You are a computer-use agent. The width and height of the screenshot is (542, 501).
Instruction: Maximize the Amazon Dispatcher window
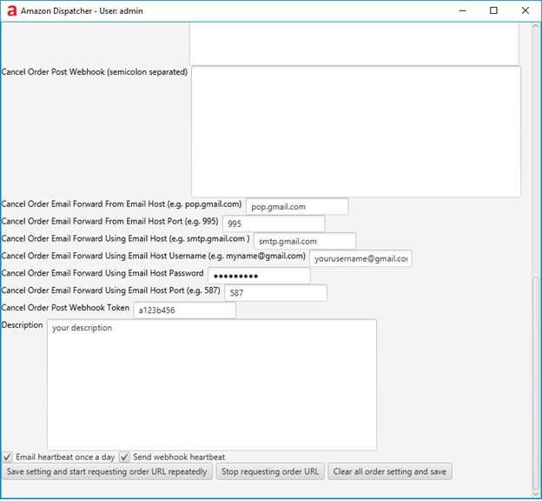click(x=493, y=10)
